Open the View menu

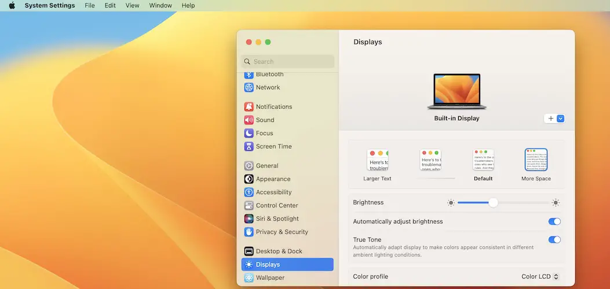(132, 6)
